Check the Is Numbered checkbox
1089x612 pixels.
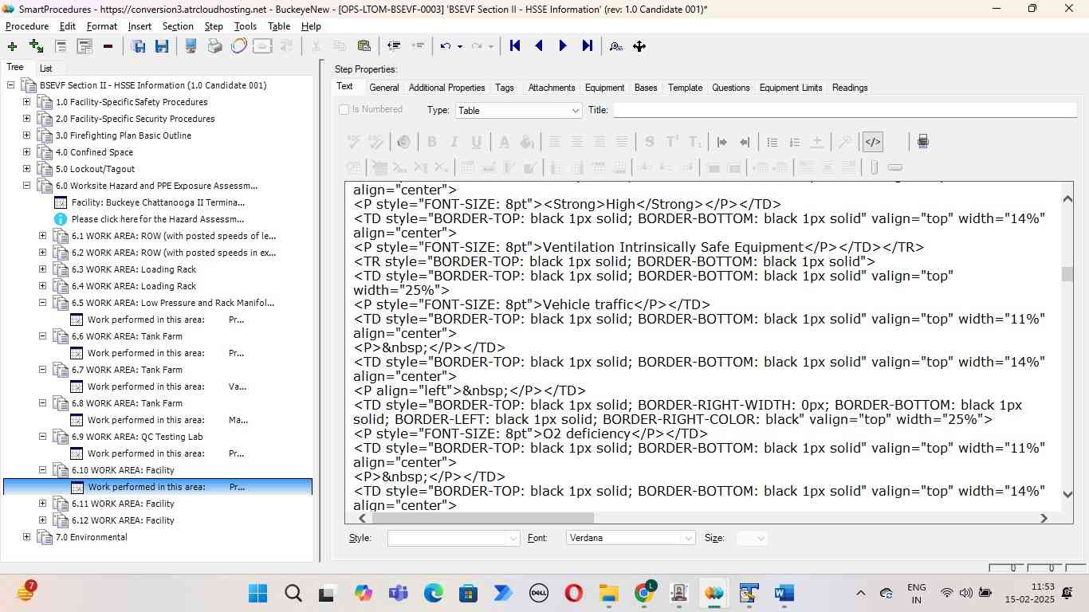pyautogui.click(x=344, y=110)
